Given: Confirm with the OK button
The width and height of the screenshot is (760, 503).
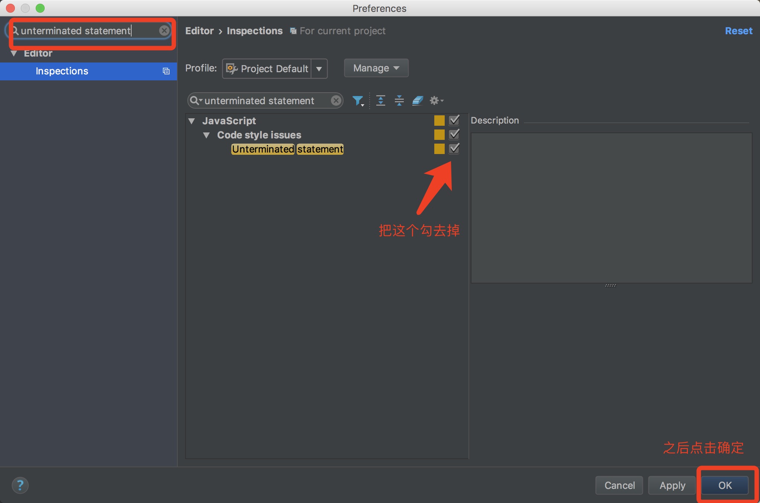Looking at the screenshot, I should coord(725,485).
